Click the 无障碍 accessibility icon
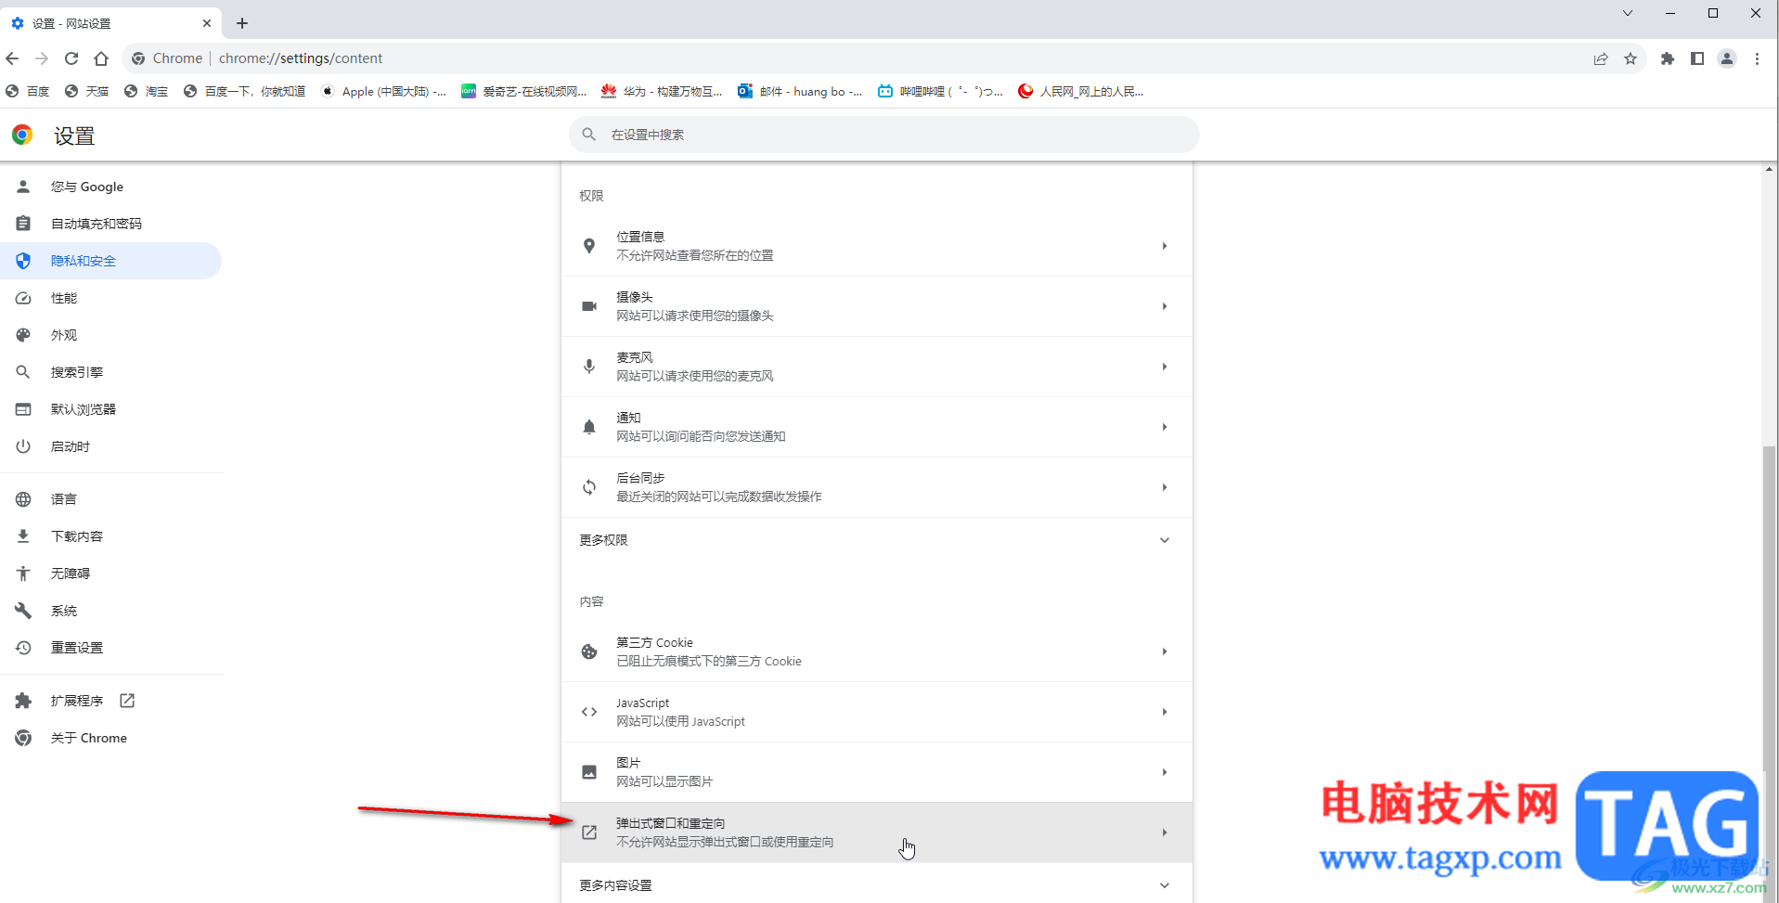Viewport: 1779px width, 903px height. [23, 574]
